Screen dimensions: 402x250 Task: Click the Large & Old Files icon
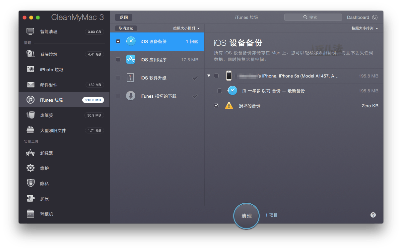coord(31,130)
